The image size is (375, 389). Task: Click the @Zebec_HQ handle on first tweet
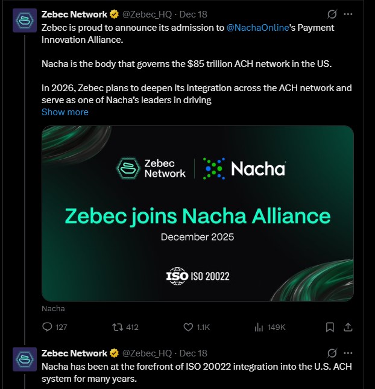(x=147, y=14)
